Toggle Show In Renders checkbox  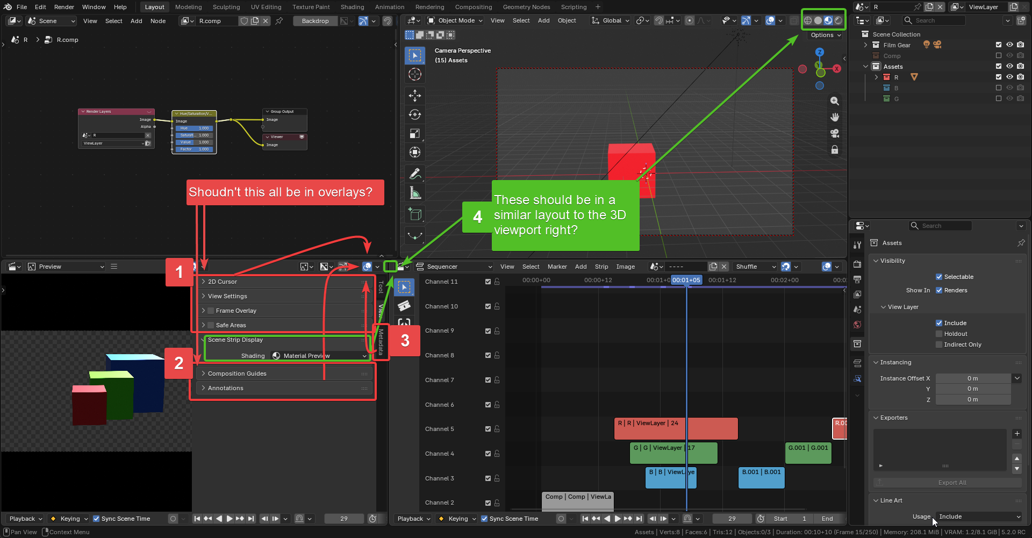click(939, 290)
